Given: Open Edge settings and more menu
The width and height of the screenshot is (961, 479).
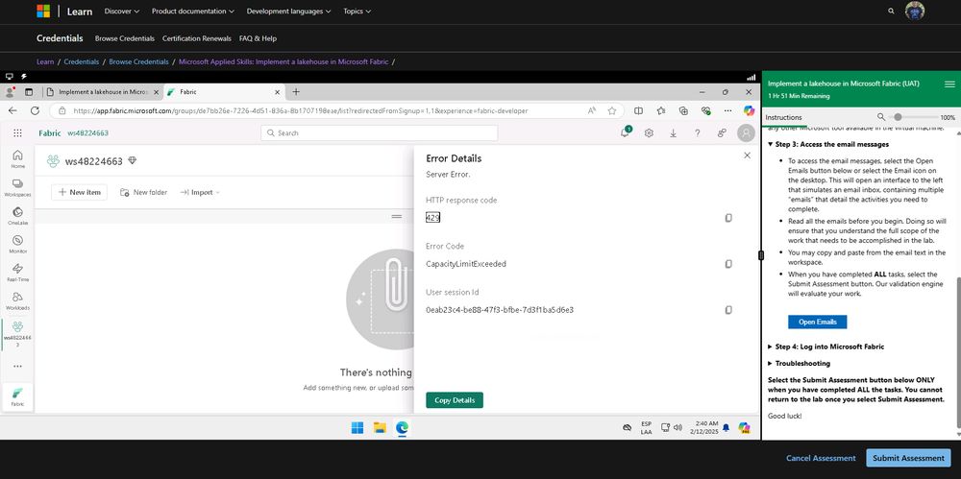Looking at the screenshot, I should click(727, 110).
